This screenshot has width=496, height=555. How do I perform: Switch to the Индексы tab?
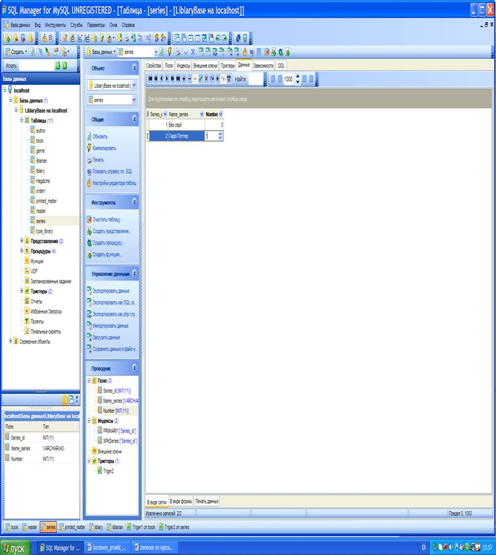[x=183, y=66]
